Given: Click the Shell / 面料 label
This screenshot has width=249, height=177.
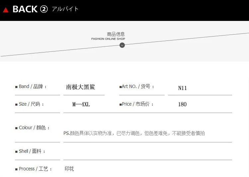Looking at the screenshot, I should [30, 151].
